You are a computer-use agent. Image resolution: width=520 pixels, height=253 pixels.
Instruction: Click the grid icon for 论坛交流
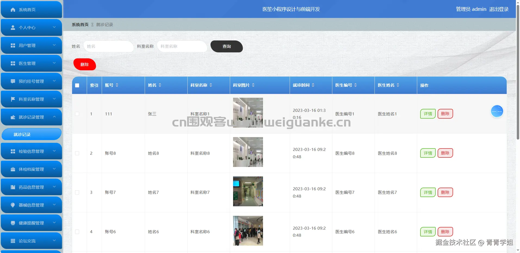(13, 241)
